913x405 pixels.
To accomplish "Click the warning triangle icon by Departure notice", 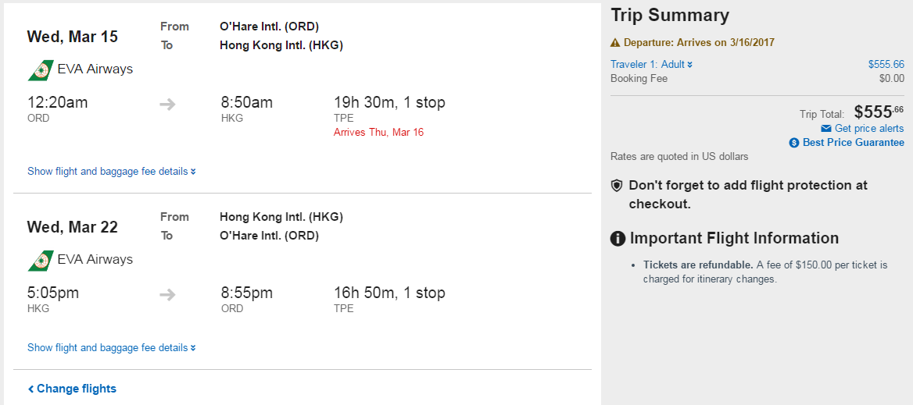I will tap(615, 42).
